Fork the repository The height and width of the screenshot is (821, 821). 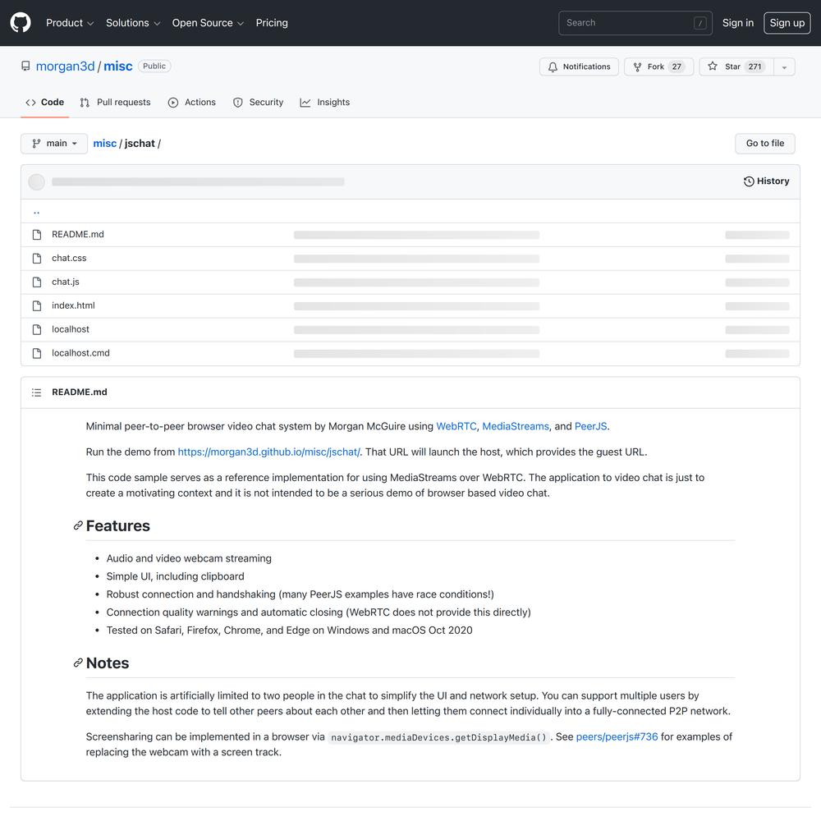point(658,67)
